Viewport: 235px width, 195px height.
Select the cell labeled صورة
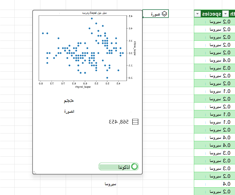[x=156, y=14]
